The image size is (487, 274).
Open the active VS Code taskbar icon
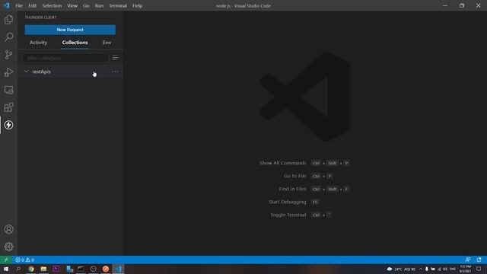pos(118,269)
